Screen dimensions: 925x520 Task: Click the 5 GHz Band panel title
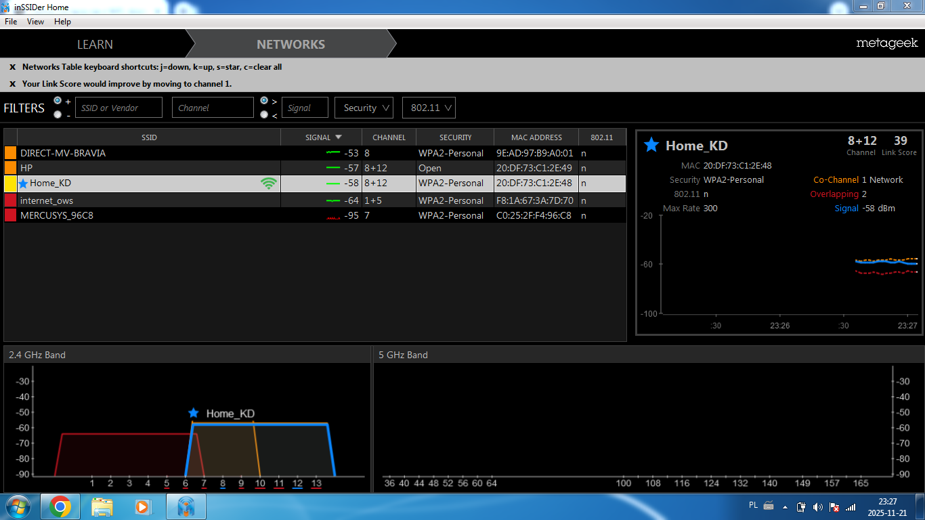point(403,355)
